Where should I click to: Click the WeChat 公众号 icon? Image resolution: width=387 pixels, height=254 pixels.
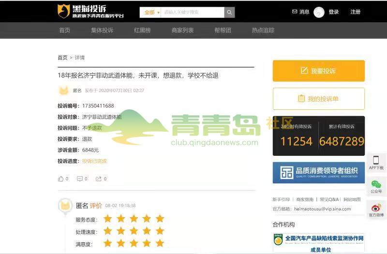click(376, 184)
